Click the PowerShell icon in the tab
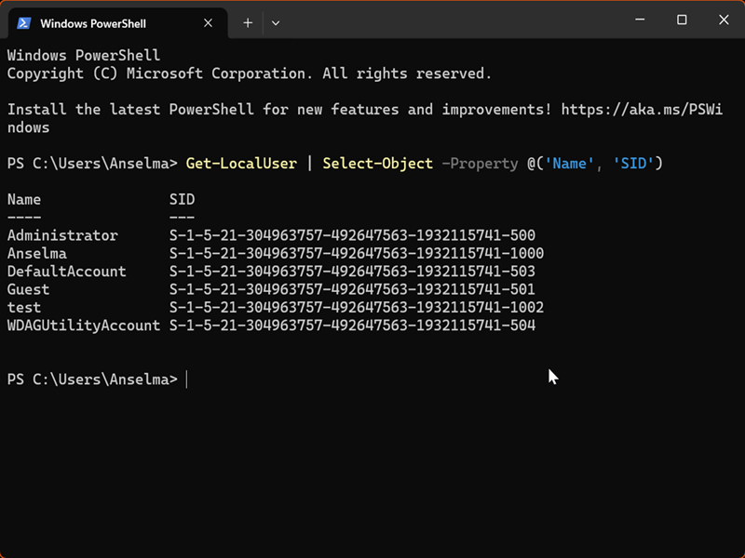This screenshot has height=558, width=745. (x=24, y=23)
